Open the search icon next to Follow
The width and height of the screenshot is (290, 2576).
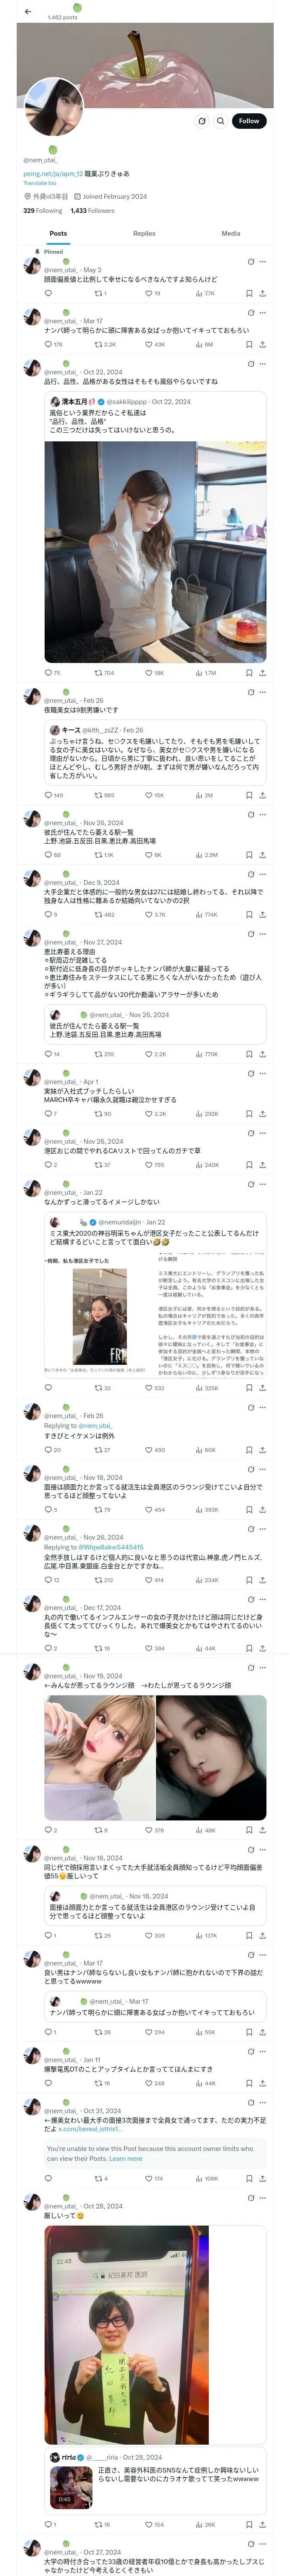tap(221, 121)
